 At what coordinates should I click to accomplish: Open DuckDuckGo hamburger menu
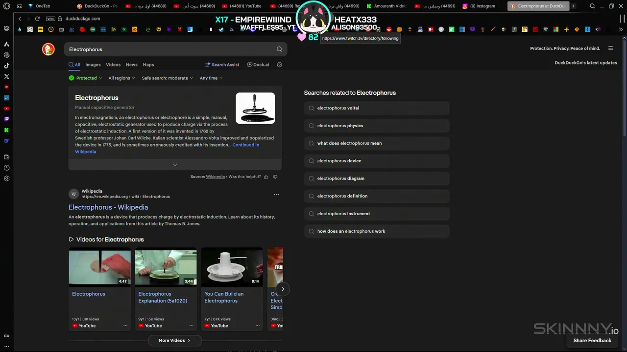610,48
